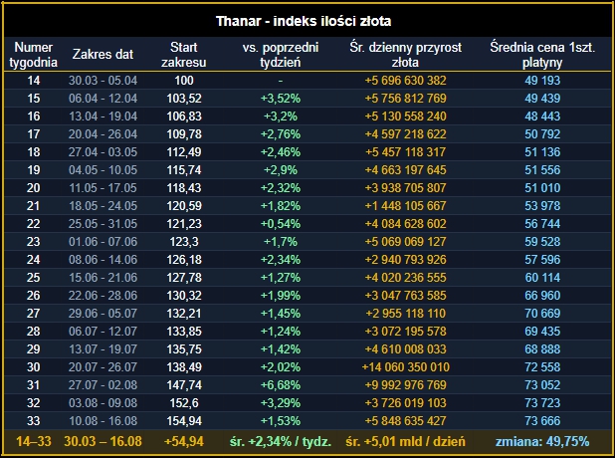Image resolution: width=615 pixels, height=458 pixels.
Task: Click the 'Śr. dzienny przyrost złota' header
Action: pyautogui.click(x=406, y=55)
